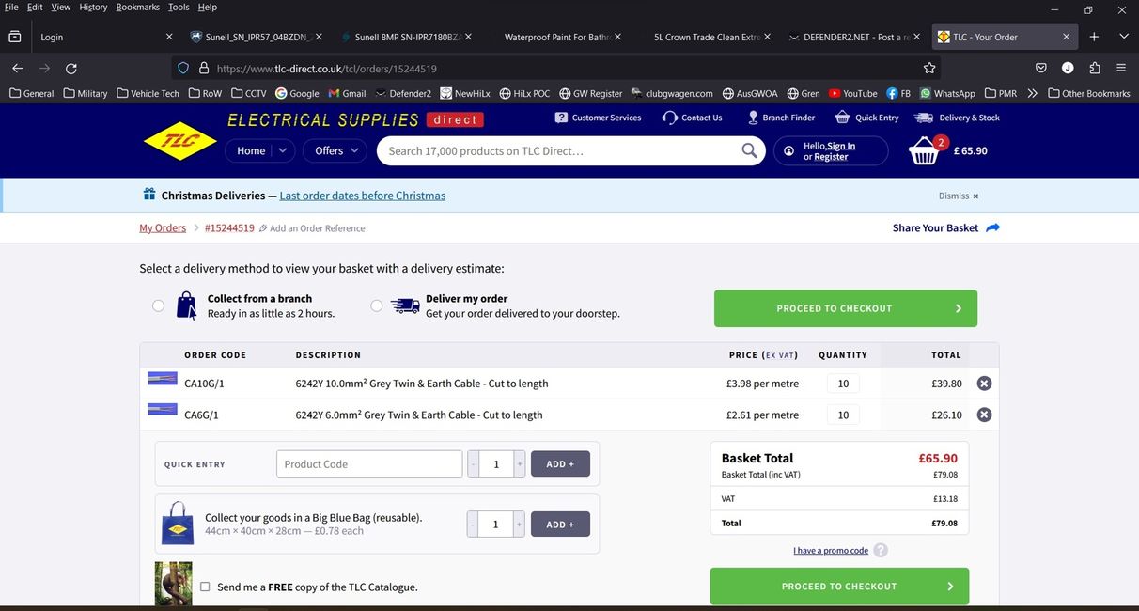Image resolution: width=1139 pixels, height=611 pixels.
Task: Open the Google bookmark
Action: [297, 93]
